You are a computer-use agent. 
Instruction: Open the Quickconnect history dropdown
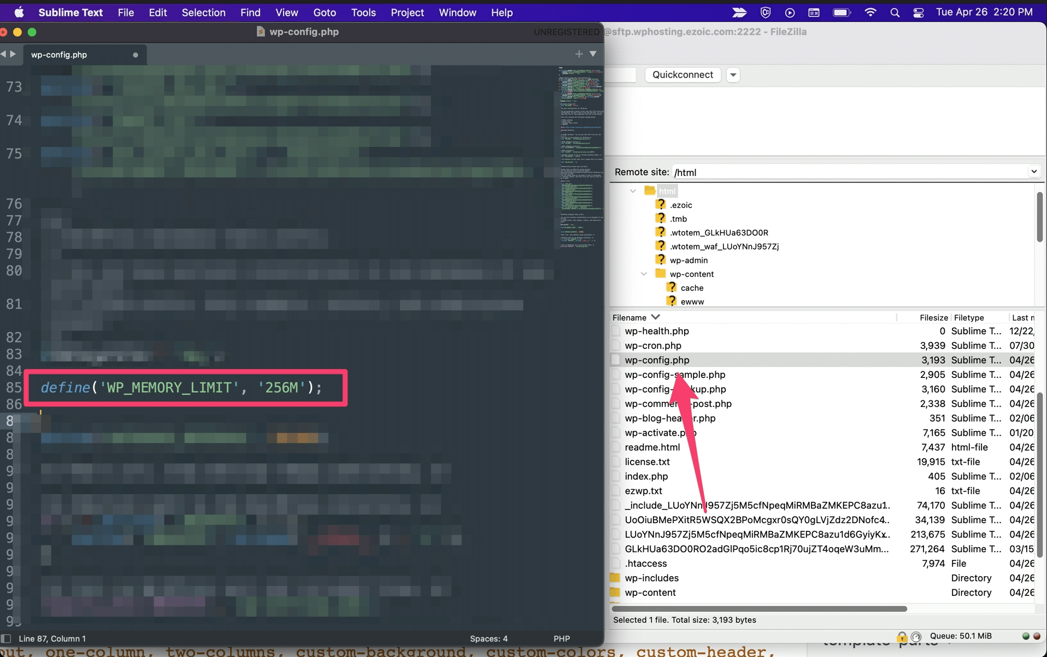pos(733,75)
